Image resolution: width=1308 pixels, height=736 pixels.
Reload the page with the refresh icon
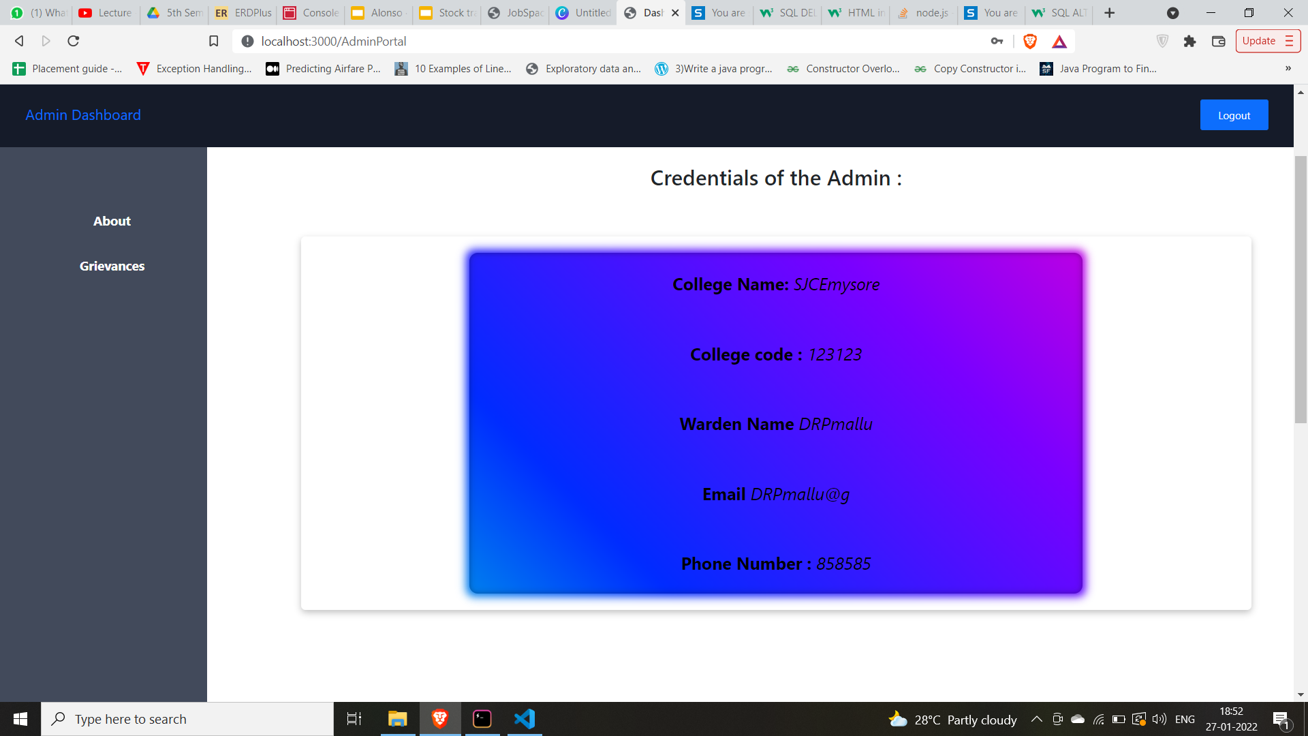(x=74, y=42)
